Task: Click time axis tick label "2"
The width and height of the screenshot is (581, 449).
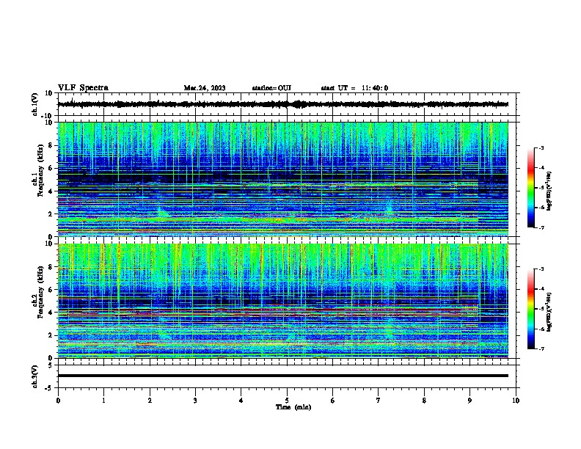Action: click(x=150, y=401)
